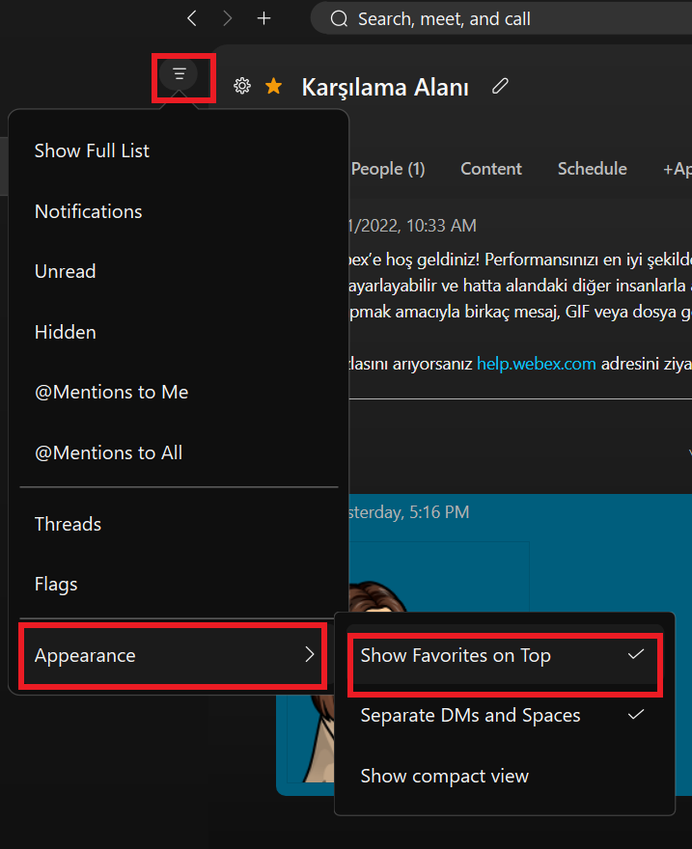Click the pencil edit space name icon

click(x=500, y=87)
